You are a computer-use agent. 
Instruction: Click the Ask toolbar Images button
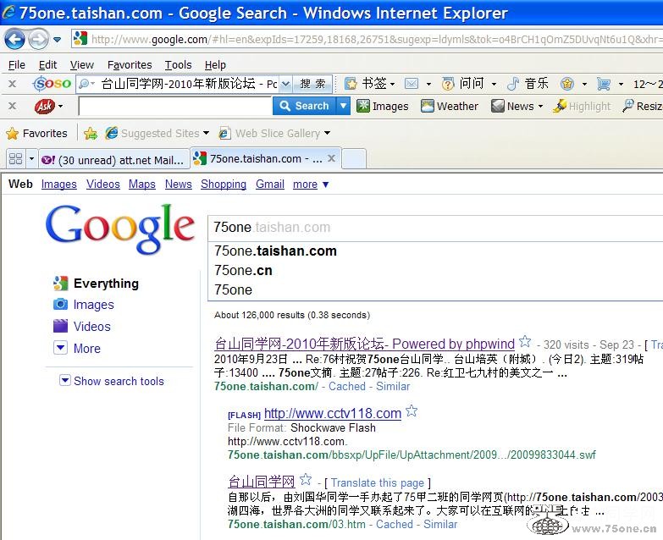pos(382,106)
